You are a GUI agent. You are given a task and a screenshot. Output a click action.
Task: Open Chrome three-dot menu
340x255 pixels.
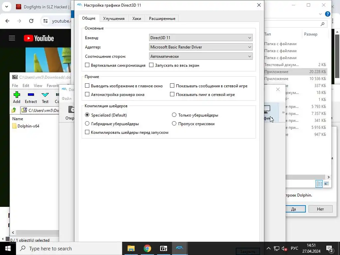pos(333,21)
